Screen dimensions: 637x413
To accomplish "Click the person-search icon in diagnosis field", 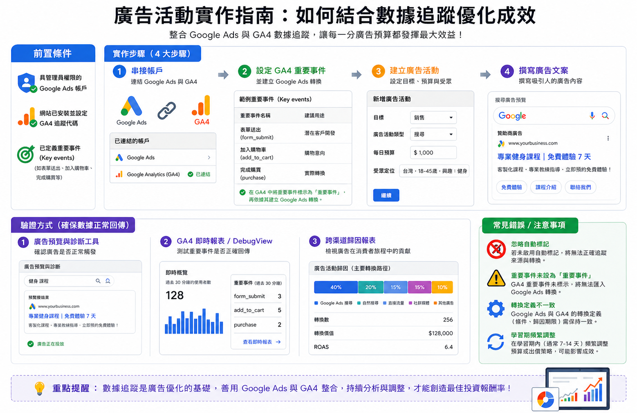I will click(x=108, y=281).
